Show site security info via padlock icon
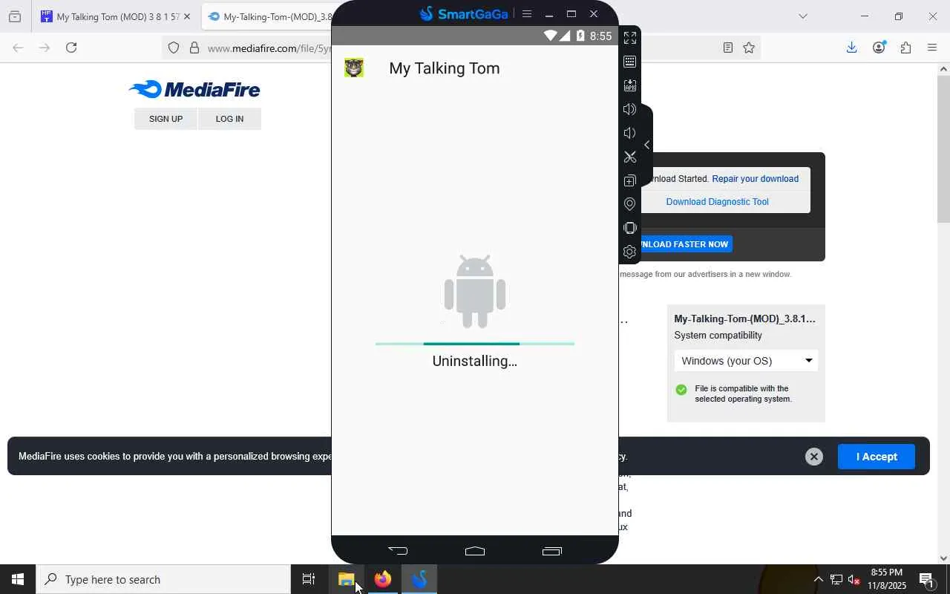Image resolution: width=950 pixels, height=594 pixels. [x=194, y=48]
